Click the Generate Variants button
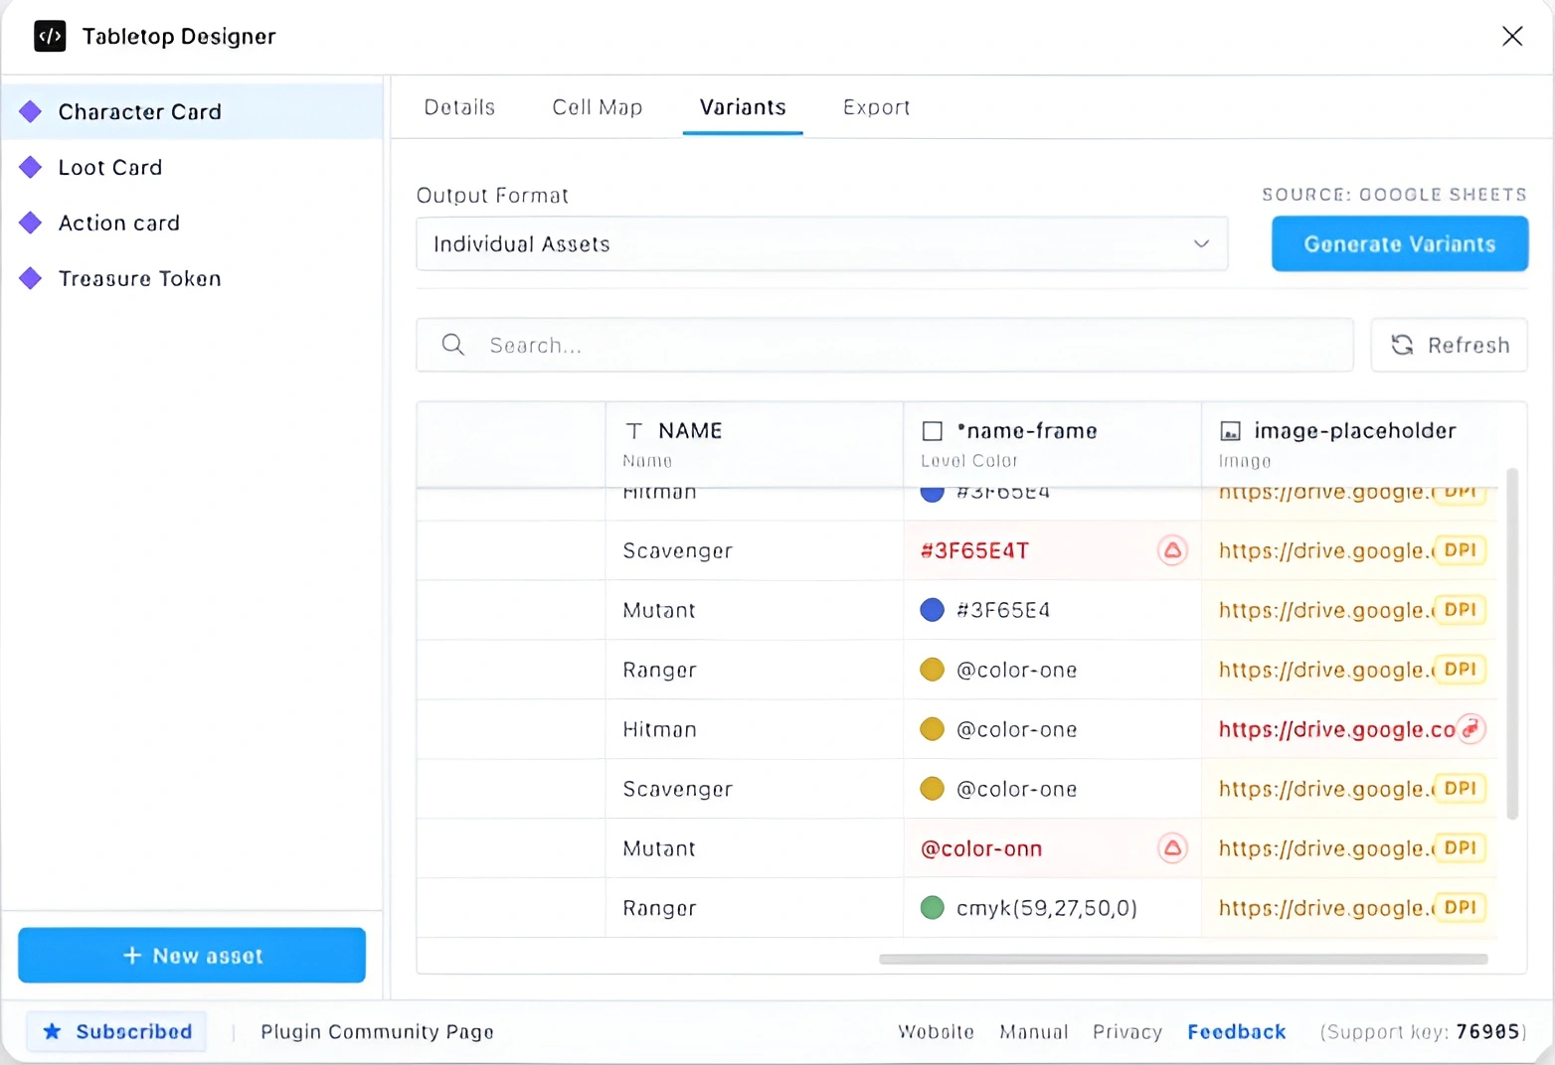The image size is (1555, 1065). [x=1399, y=244]
